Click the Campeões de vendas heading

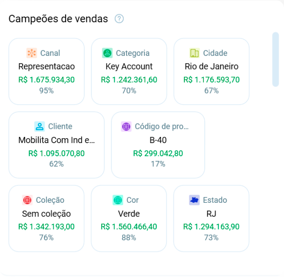(58, 19)
